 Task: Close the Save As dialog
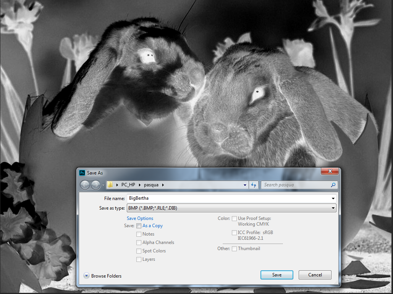[330, 171]
